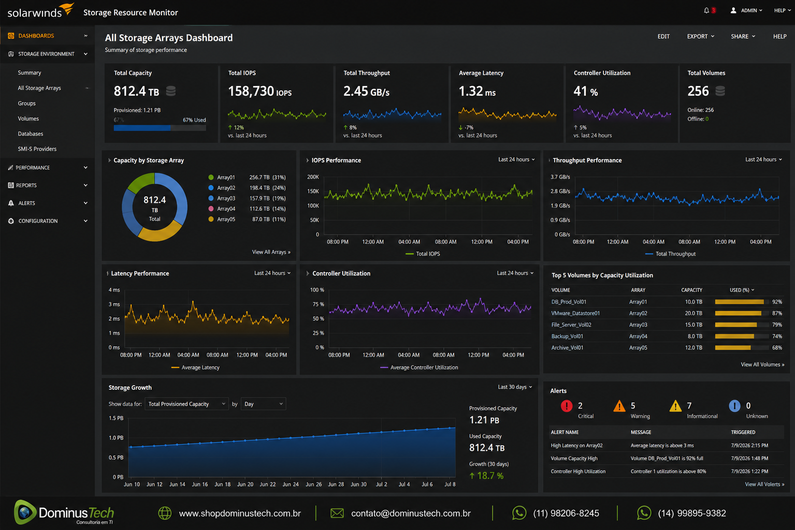Follow the View All Volumes link
Screen dimensions: 795x530
point(762,364)
